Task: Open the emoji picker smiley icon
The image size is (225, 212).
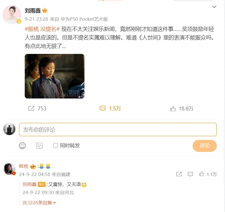Action: coord(22,146)
